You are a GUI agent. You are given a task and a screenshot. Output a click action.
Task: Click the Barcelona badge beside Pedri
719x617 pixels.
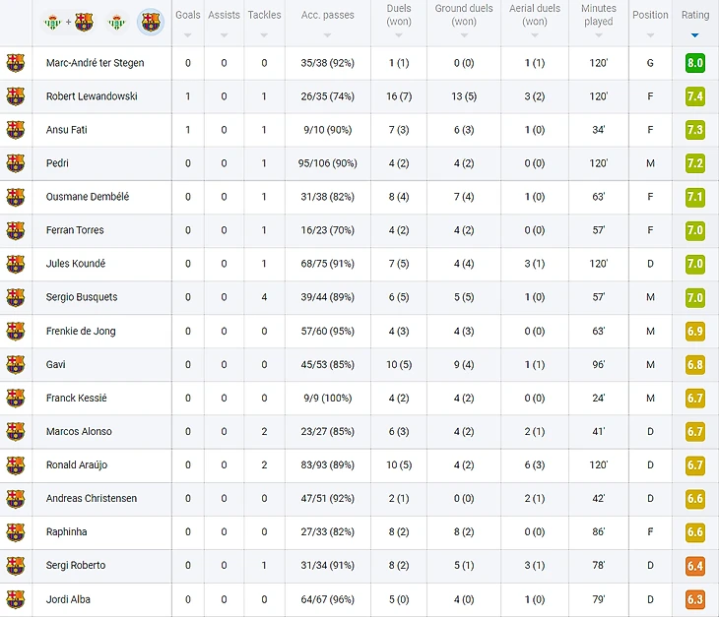[15, 163]
